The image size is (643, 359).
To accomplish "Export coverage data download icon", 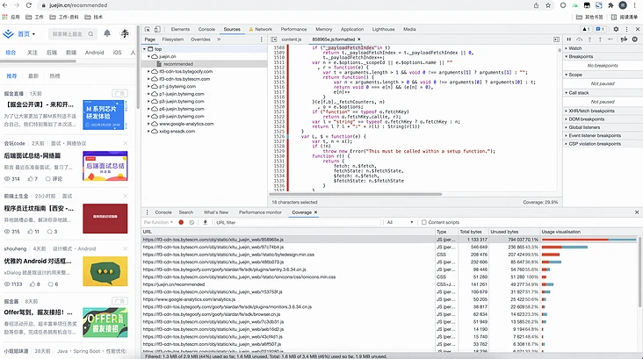I will click(x=205, y=222).
